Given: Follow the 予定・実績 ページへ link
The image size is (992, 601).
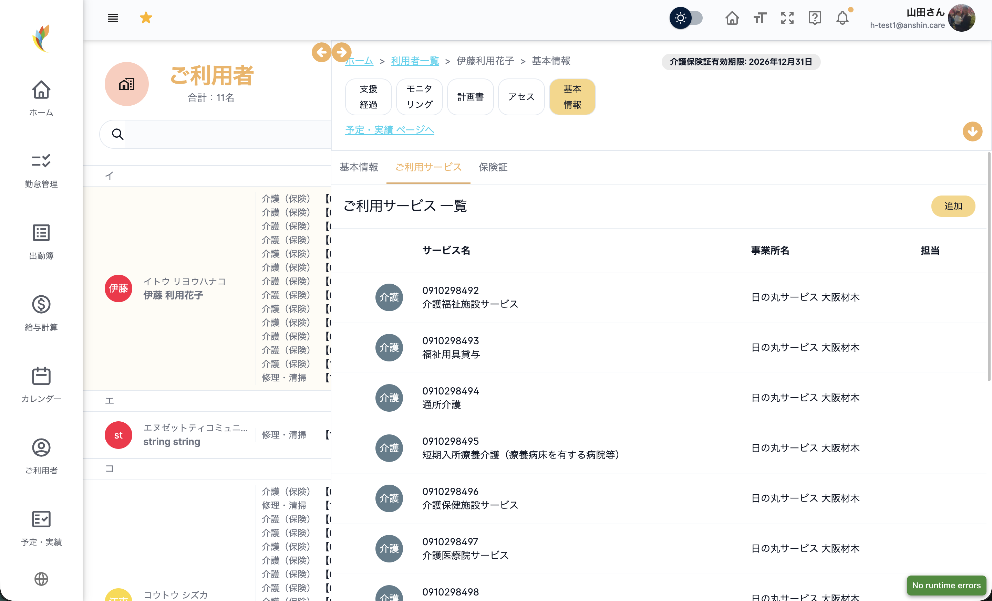Looking at the screenshot, I should 389,130.
